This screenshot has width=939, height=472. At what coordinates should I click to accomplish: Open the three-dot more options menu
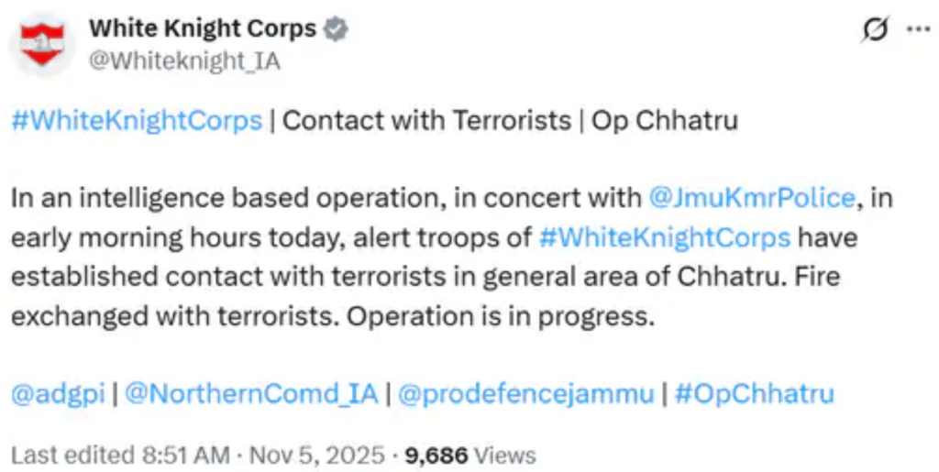[917, 29]
